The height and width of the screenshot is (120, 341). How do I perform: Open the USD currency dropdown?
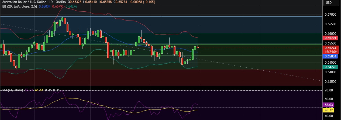[x=329, y=3]
